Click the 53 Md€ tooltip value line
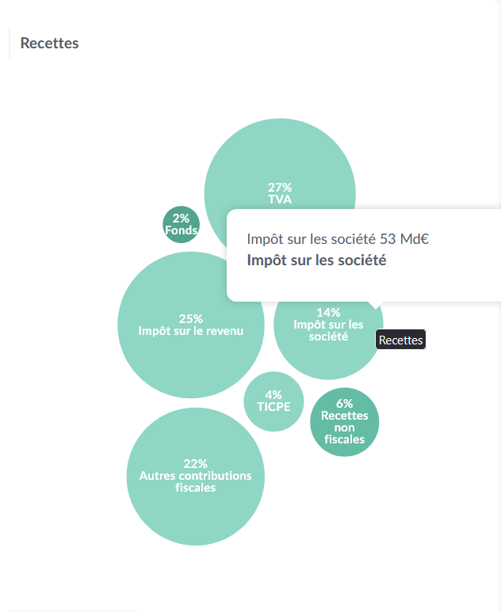The width and height of the screenshot is (501, 612). (x=338, y=238)
